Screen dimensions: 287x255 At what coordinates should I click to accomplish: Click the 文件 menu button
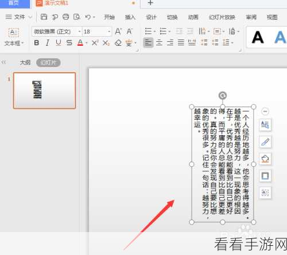15,17
